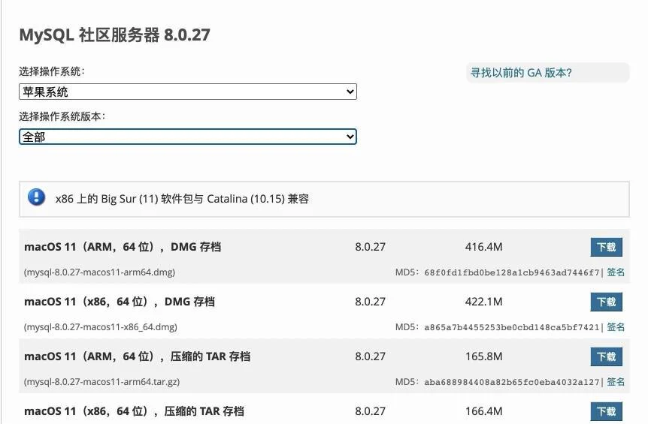Image resolution: width=648 pixels, height=424 pixels.
Task: Select version 8.0.27 in the x86 DMG row
Action: click(371, 302)
